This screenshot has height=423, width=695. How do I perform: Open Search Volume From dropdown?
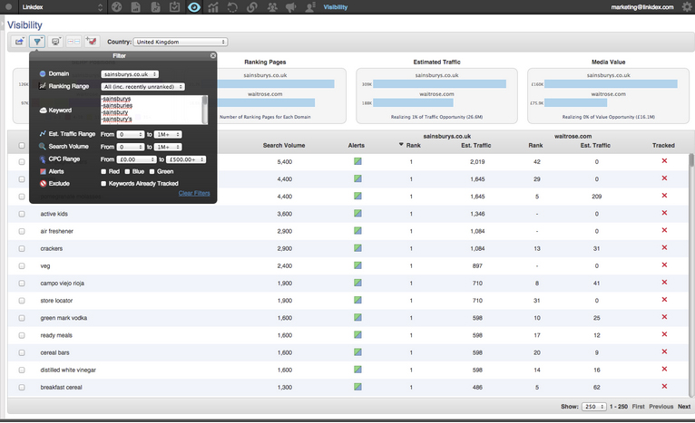131,147
